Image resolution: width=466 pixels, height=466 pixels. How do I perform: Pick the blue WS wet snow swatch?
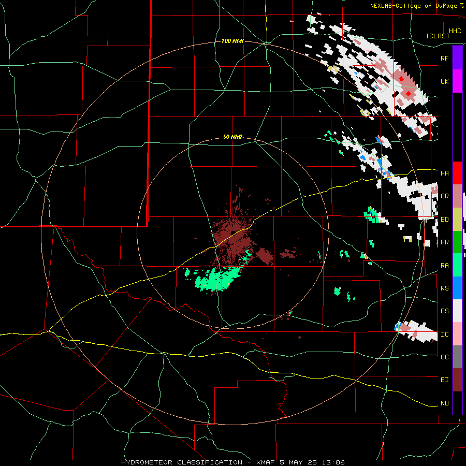click(457, 288)
